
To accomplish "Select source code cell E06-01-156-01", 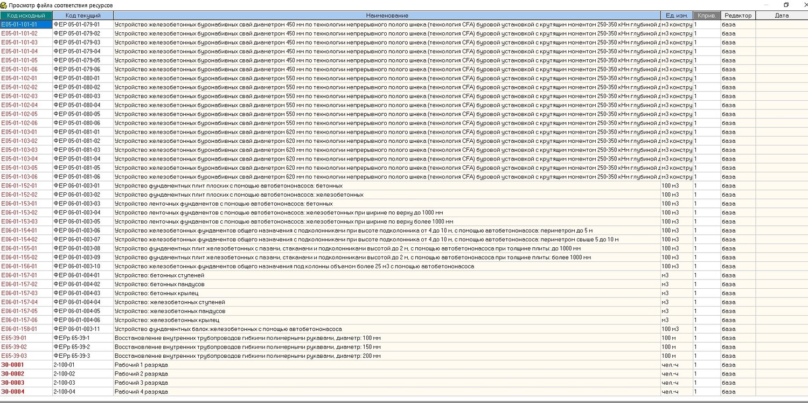I will [x=26, y=266].
